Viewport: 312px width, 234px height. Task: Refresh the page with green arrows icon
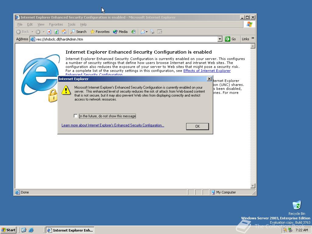point(56,32)
